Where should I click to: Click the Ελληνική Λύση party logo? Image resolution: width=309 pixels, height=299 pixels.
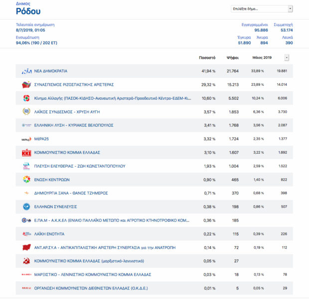point(26,125)
